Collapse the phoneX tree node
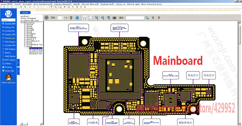The image size is (242, 126). tap(25, 46)
